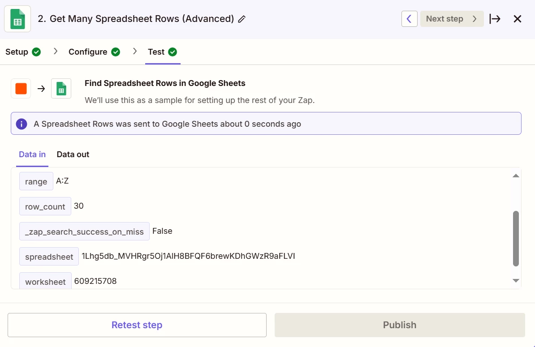The height and width of the screenshot is (347, 535).
Task: Click the Google Sheets icon beside the arrow
Action: click(x=61, y=89)
